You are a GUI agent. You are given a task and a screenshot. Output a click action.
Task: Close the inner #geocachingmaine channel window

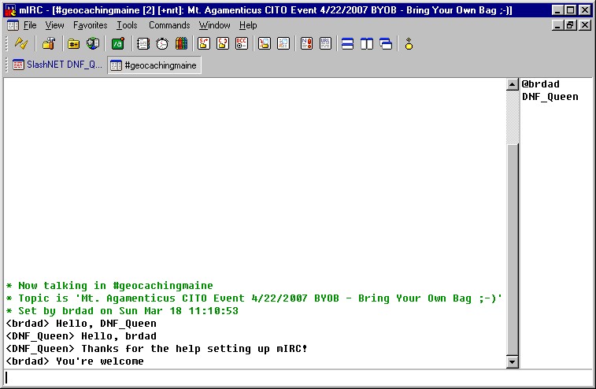point(585,25)
